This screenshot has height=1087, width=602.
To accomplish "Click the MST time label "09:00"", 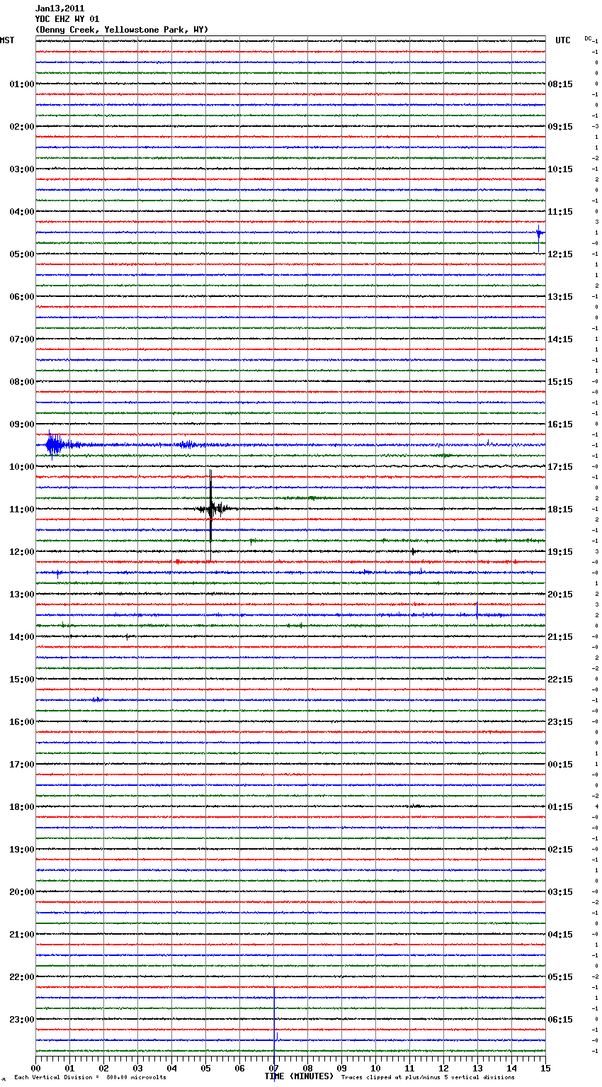I will point(21,424).
